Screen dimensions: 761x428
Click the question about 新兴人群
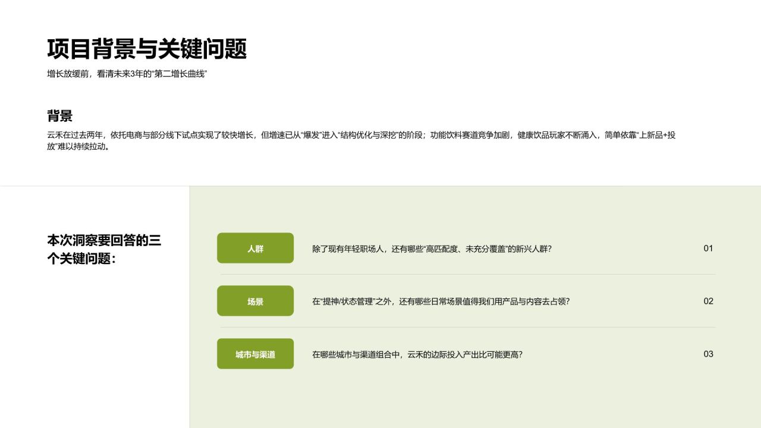pos(432,248)
